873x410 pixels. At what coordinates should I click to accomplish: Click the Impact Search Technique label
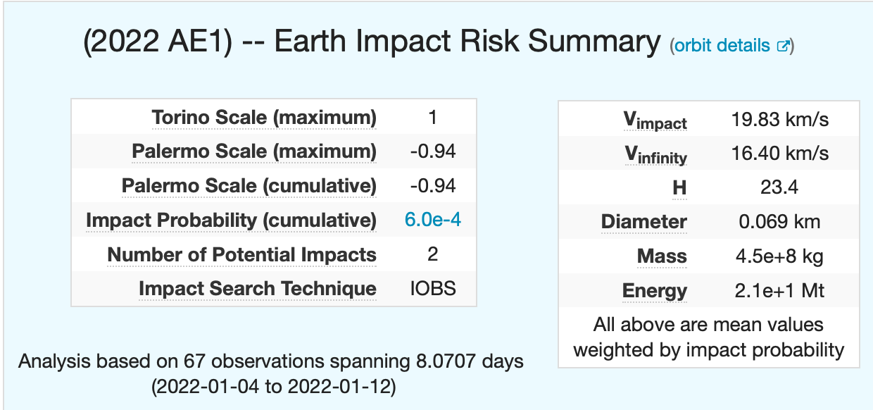(258, 288)
